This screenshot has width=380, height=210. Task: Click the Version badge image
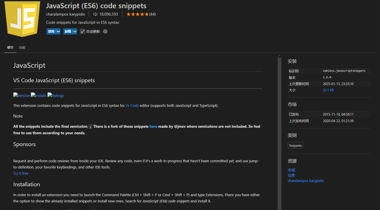(x=21, y=96)
